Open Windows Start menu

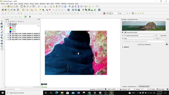[3, 93]
